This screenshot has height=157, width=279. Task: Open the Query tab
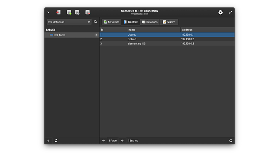(x=169, y=22)
